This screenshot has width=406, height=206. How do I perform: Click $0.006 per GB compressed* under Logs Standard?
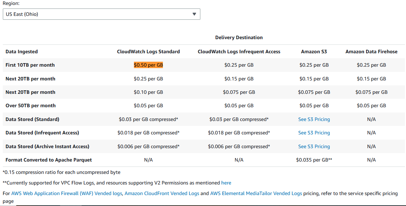pyautogui.click(x=148, y=146)
